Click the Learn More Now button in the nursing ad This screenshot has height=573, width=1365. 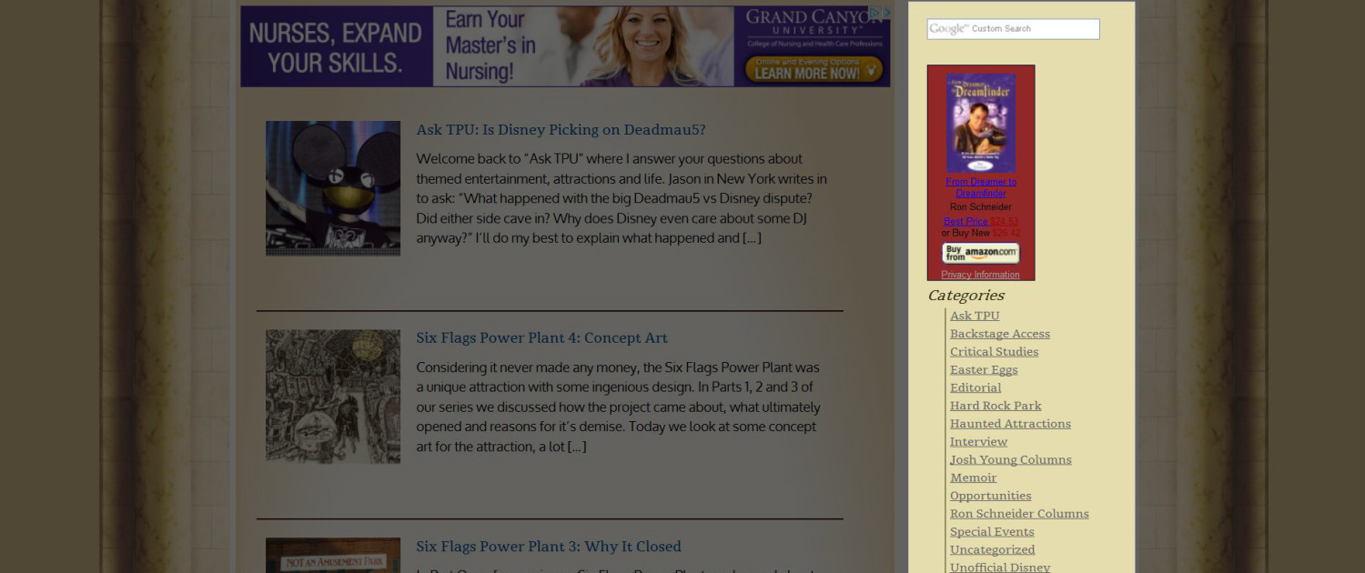[814, 70]
